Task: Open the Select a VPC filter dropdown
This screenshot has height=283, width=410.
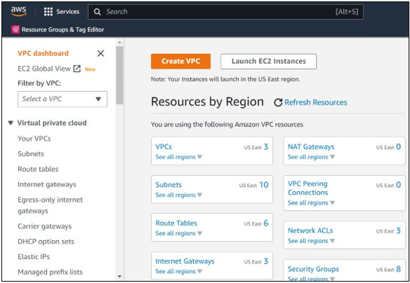Action: pyautogui.click(x=62, y=99)
